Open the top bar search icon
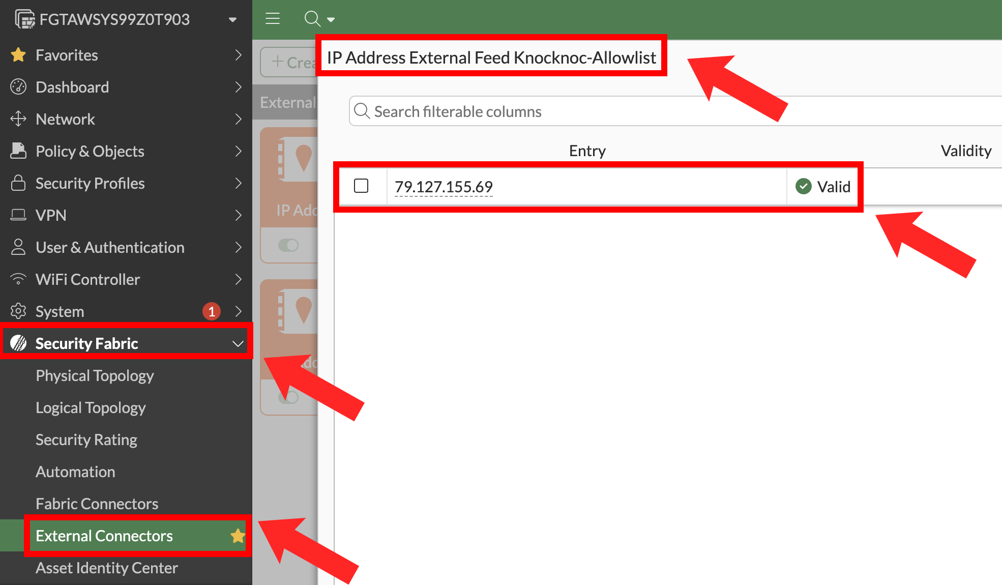This screenshot has width=1002, height=585. (312, 19)
